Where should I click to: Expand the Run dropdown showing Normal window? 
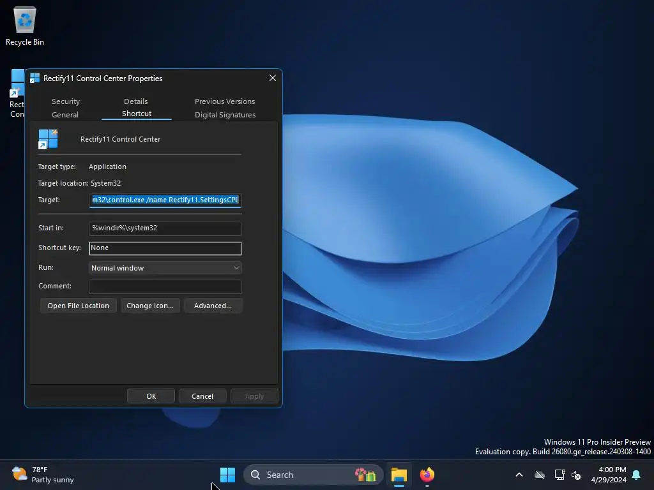(x=165, y=268)
